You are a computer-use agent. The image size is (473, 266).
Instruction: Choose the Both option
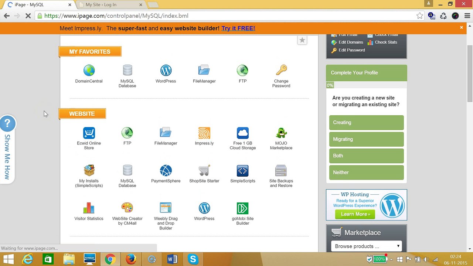[367, 156]
